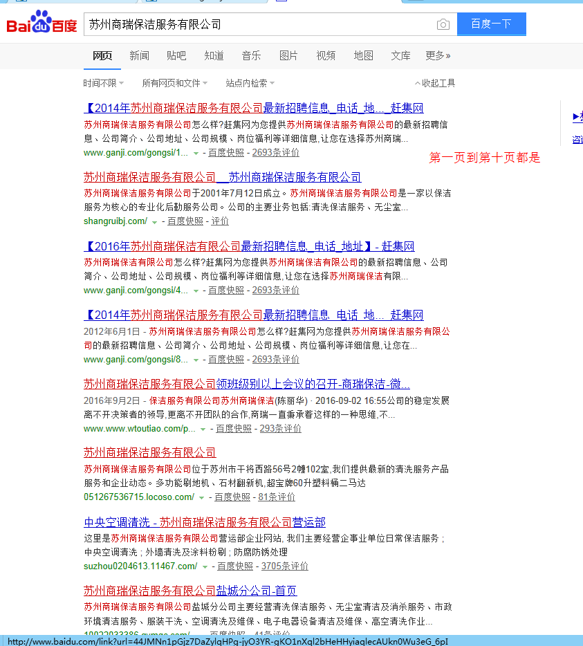The width and height of the screenshot is (583, 646).
Task: Expand arrow next to 051267536715.locoso.com/
Action: [x=201, y=498]
